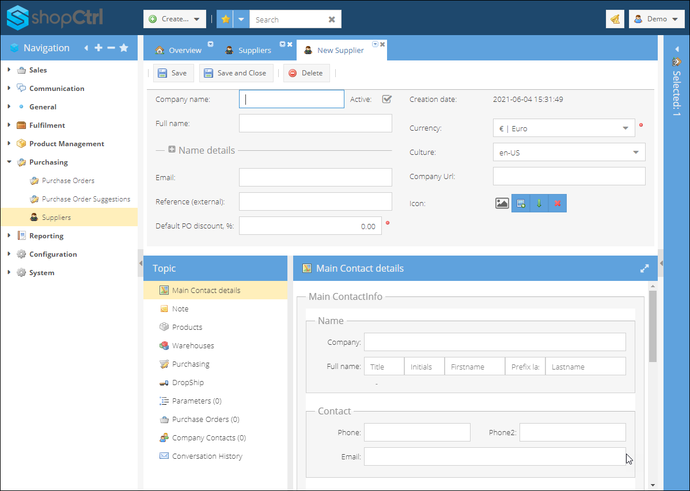Click the Reference (external) field

(316, 201)
